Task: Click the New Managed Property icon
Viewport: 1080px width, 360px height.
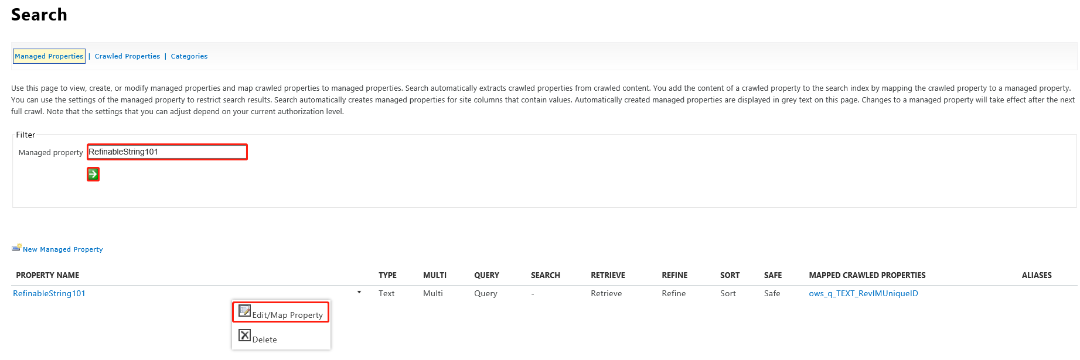Action: pyautogui.click(x=16, y=248)
